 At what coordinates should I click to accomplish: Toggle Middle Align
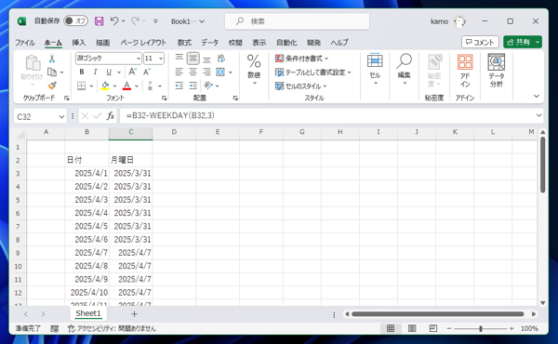[x=193, y=58]
